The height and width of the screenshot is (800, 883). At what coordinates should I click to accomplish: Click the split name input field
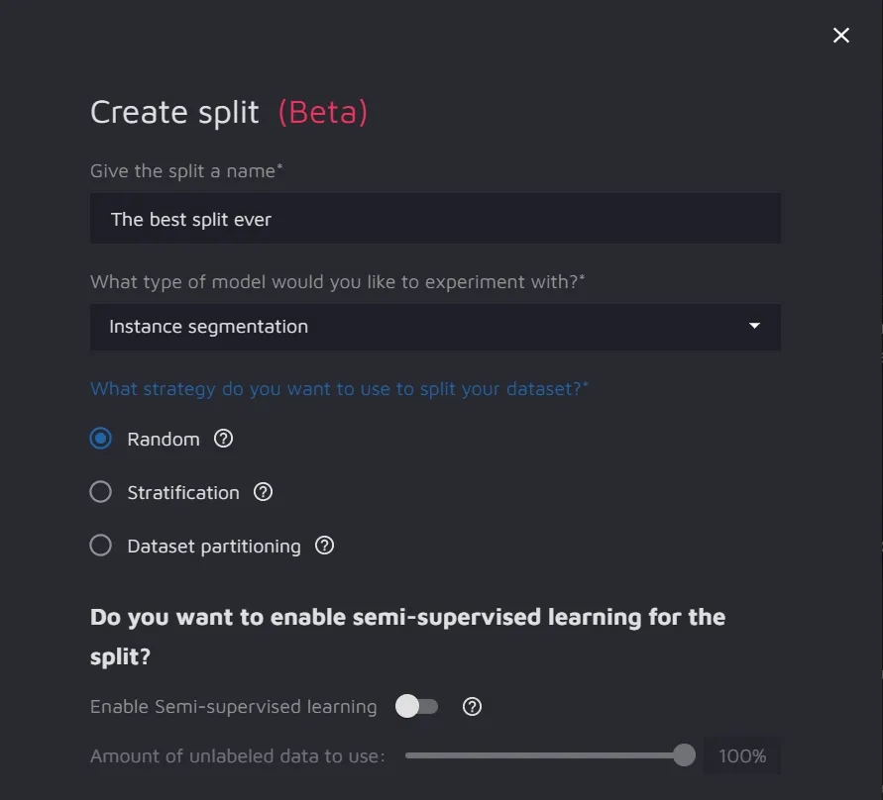(x=435, y=219)
